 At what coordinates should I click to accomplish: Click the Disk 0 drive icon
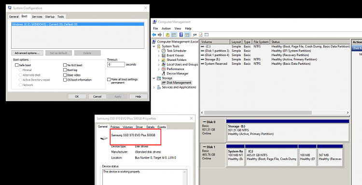pos(204,122)
